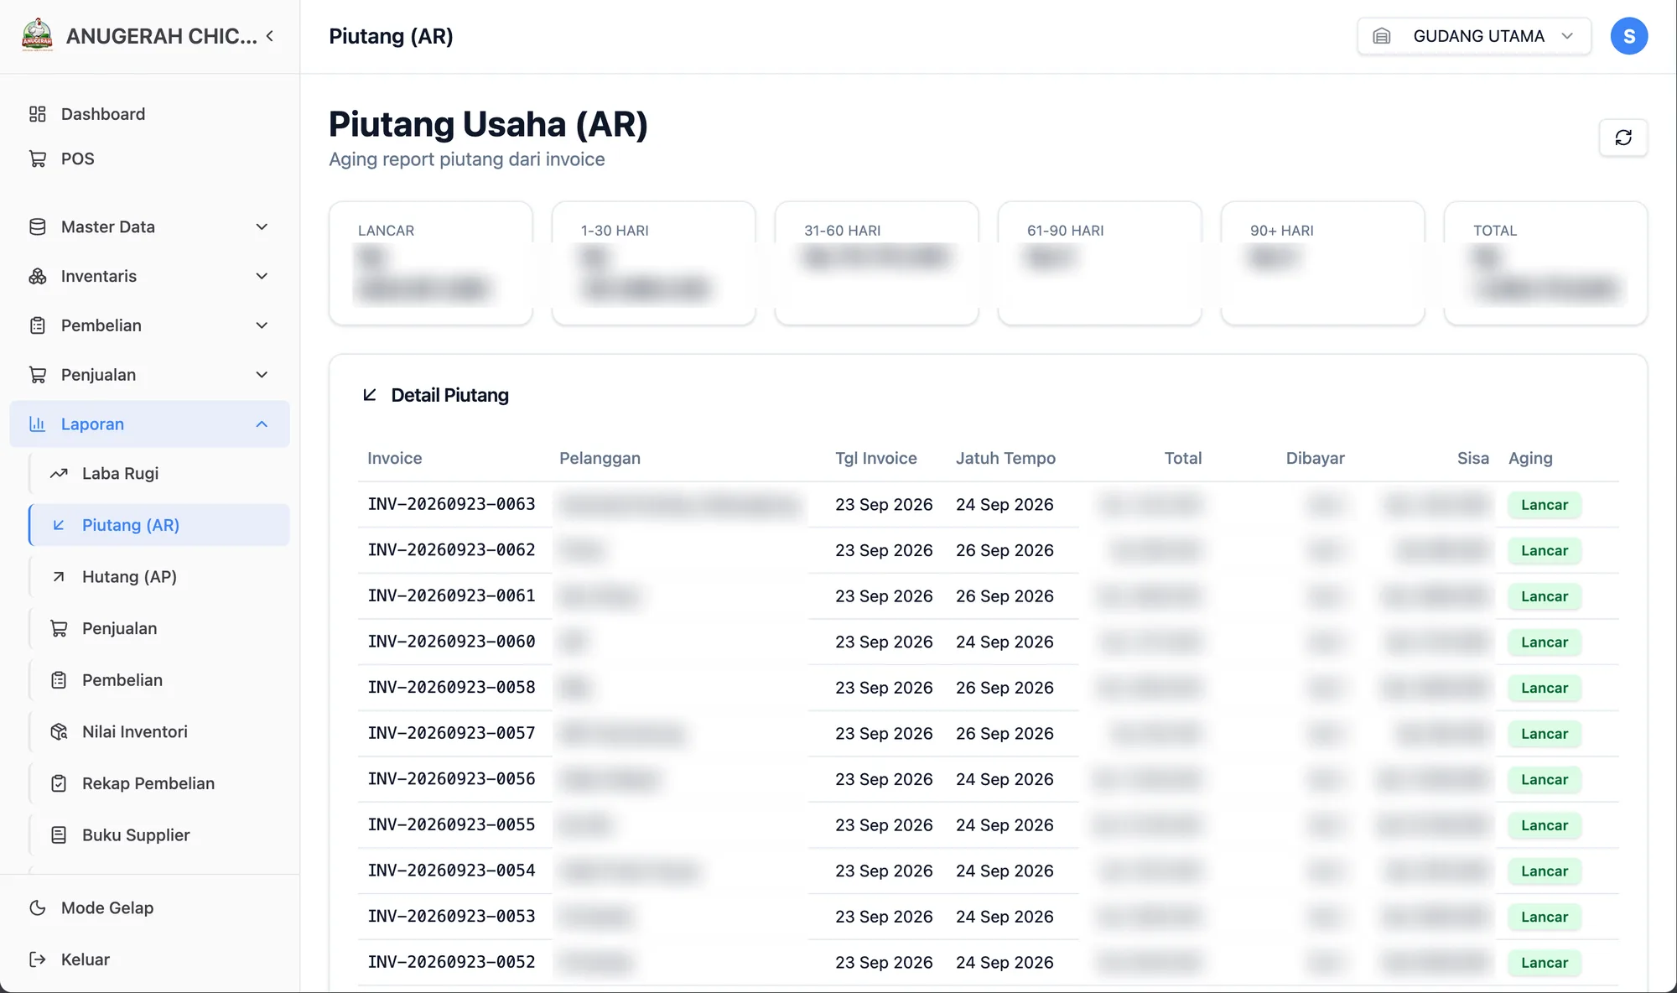This screenshot has width=1677, height=993.
Task: Click invoice number INV-20260923-0056
Action: (451, 779)
